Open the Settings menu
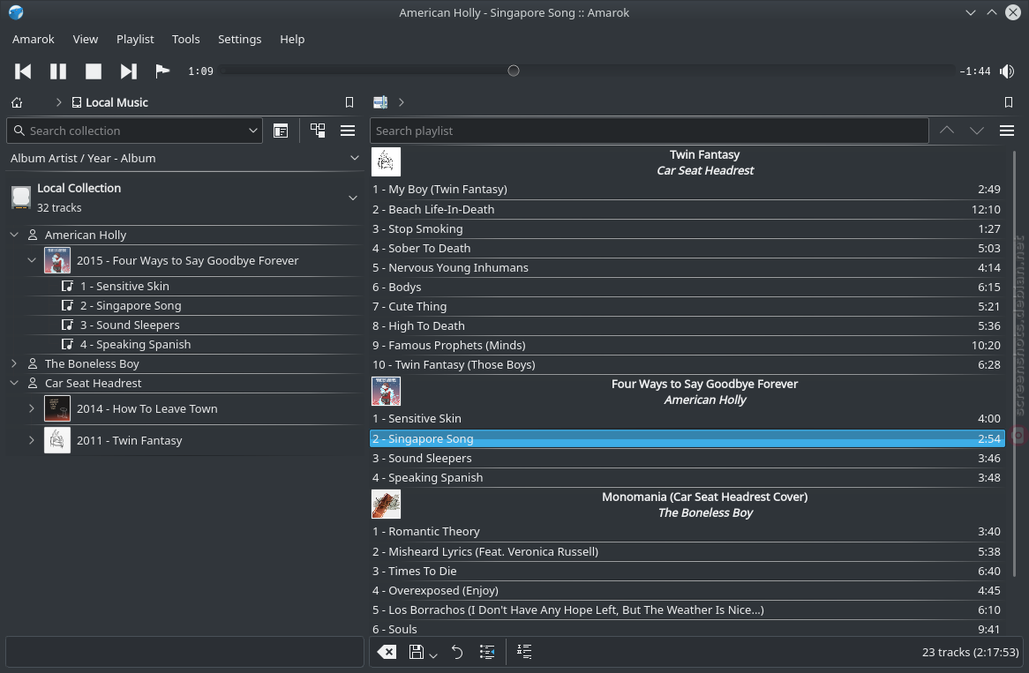The height and width of the screenshot is (673, 1029). click(239, 40)
